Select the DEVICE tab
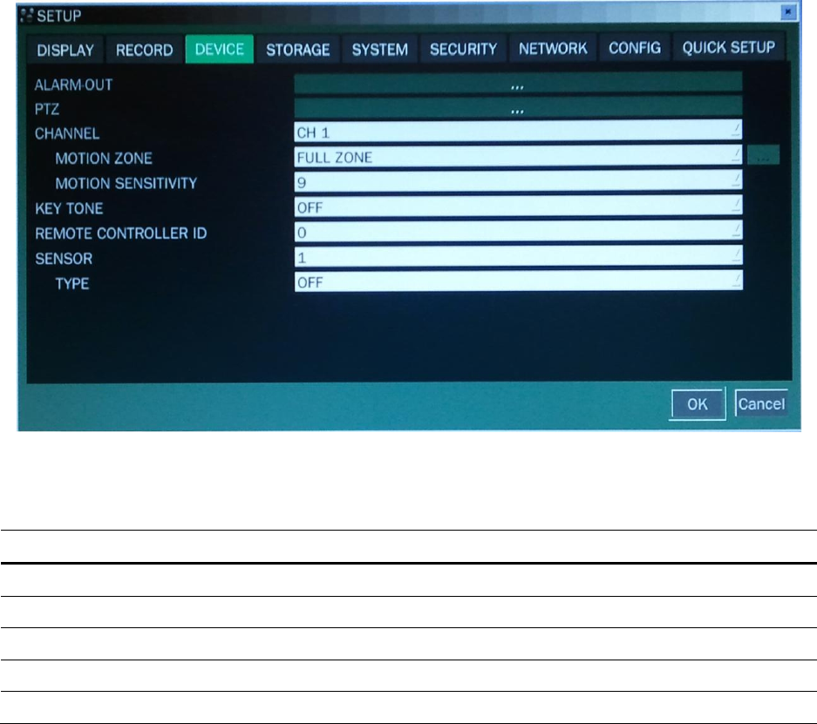Screen dimensions: 817x724 click(220, 50)
